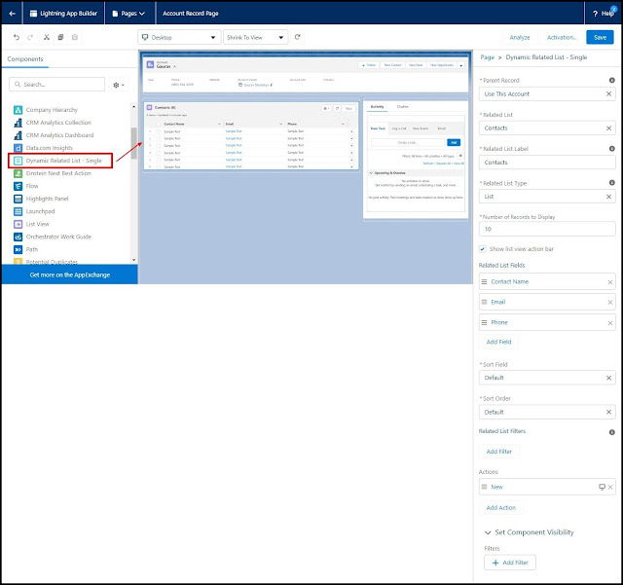The width and height of the screenshot is (623, 585).
Task: Remove the New action
Action: [610, 488]
